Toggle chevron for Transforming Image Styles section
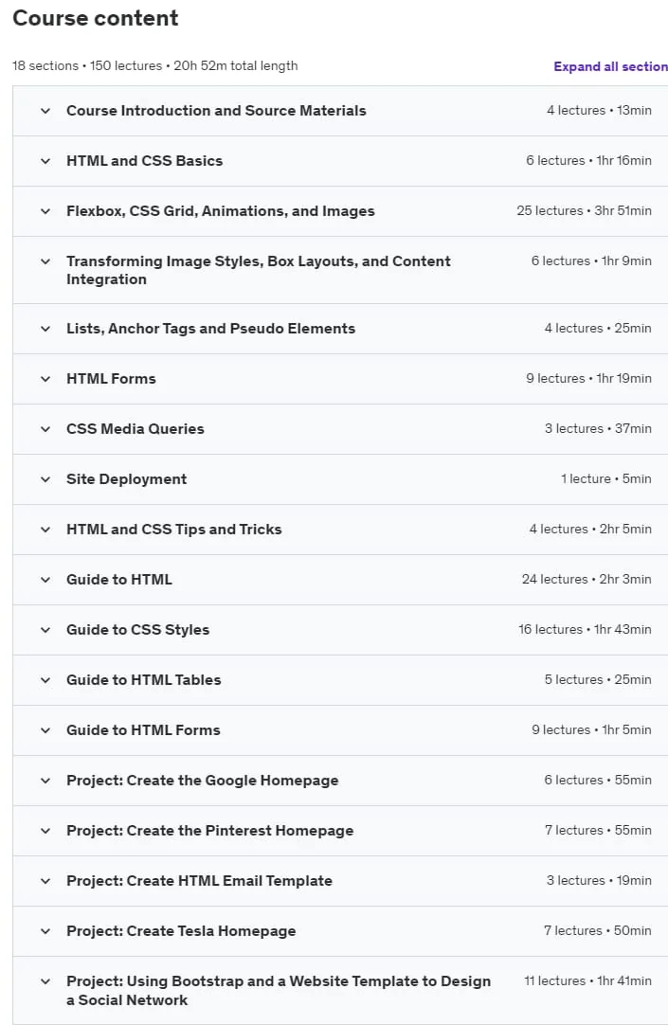The image size is (668, 1025). tap(45, 261)
